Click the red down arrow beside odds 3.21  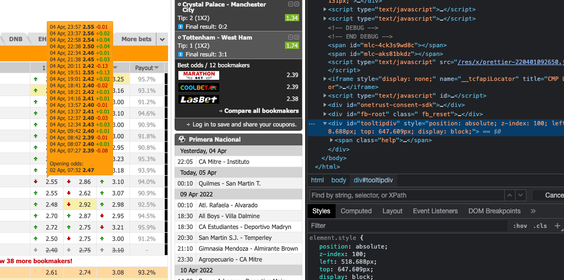[x=102, y=227]
